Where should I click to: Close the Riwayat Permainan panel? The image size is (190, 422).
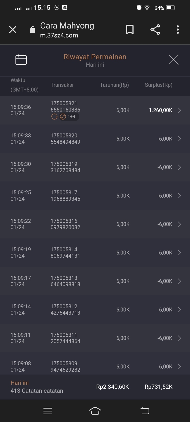pos(173,60)
